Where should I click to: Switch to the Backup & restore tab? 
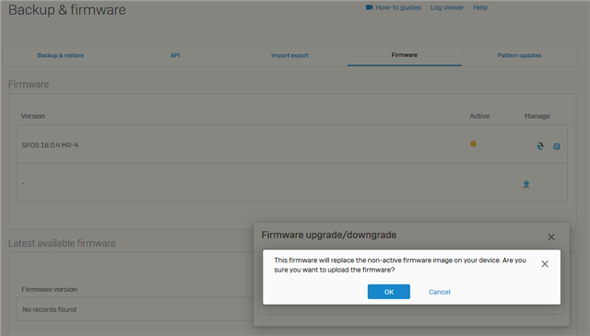tap(60, 55)
